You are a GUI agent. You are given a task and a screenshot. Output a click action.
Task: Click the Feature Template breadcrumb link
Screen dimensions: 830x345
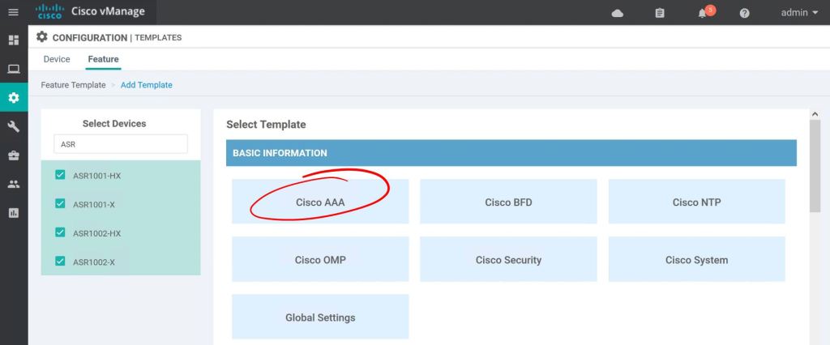[x=73, y=85]
